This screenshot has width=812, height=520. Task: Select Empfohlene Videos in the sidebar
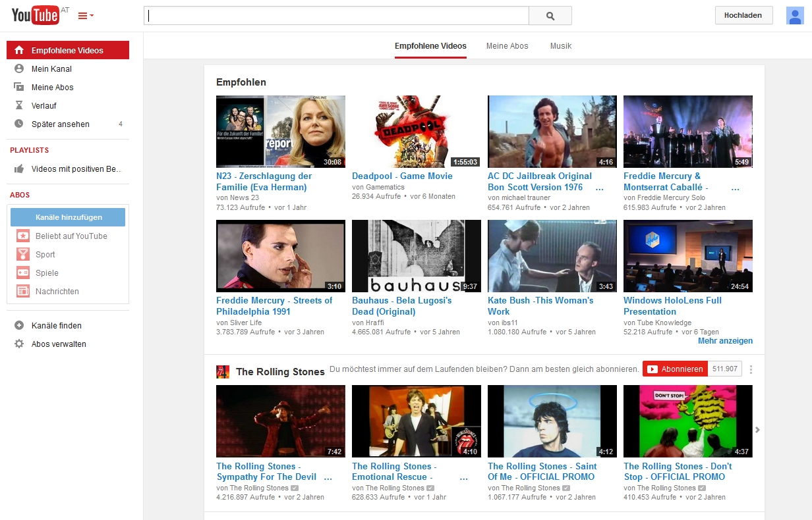tap(68, 50)
